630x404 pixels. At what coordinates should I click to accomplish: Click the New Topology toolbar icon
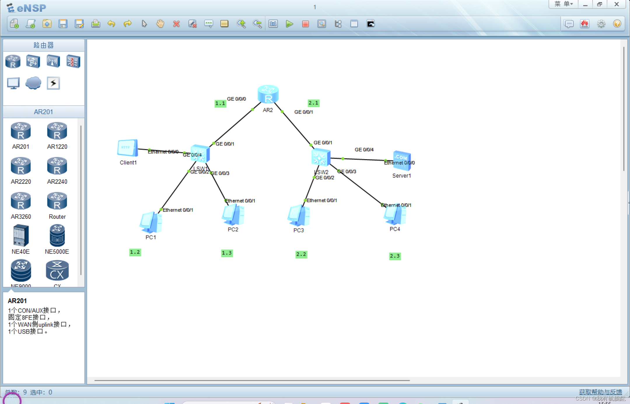(x=14, y=24)
